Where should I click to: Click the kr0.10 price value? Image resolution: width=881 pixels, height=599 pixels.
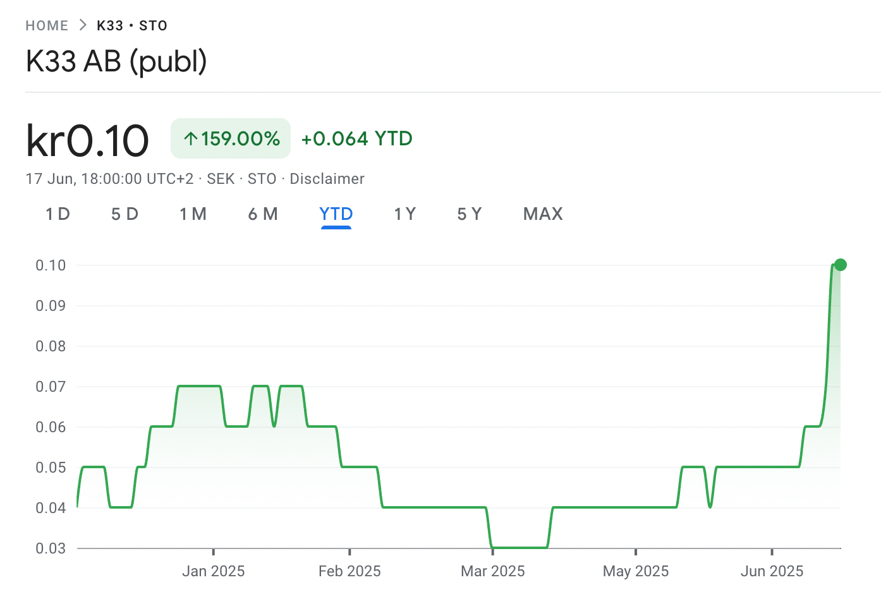tap(87, 140)
